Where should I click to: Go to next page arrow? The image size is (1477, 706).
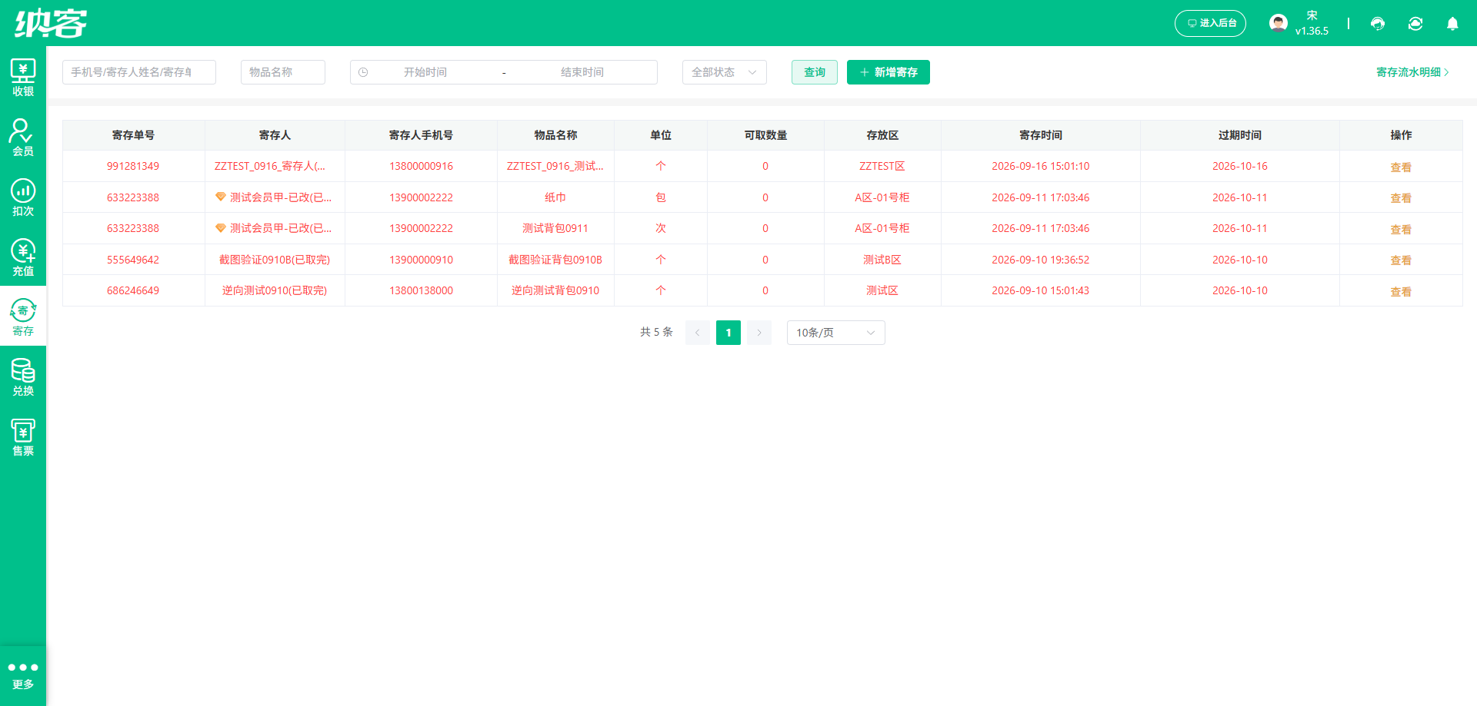click(759, 333)
